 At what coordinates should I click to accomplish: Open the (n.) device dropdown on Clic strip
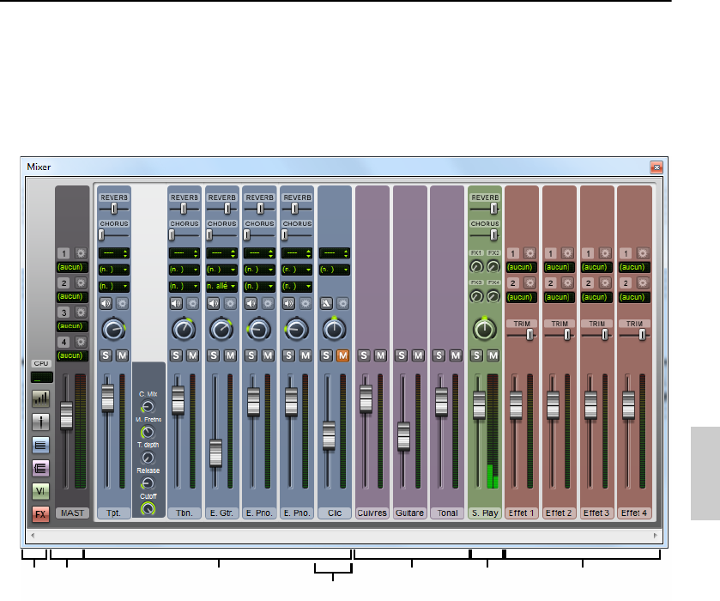pos(335,270)
